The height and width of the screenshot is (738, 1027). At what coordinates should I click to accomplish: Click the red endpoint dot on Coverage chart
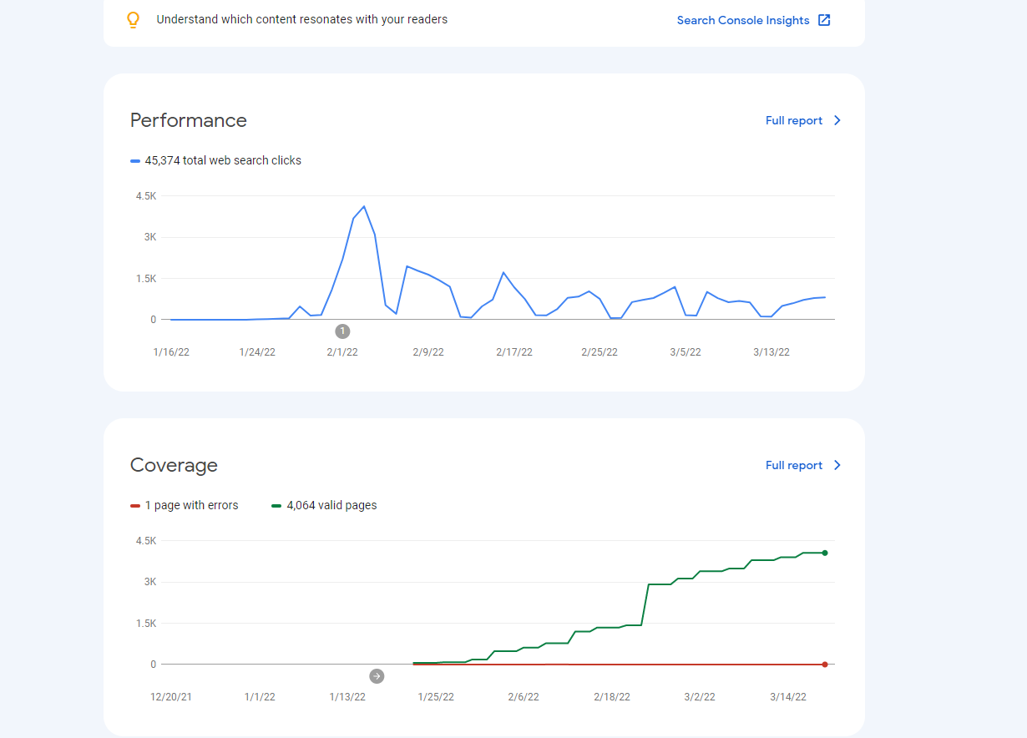tap(825, 665)
